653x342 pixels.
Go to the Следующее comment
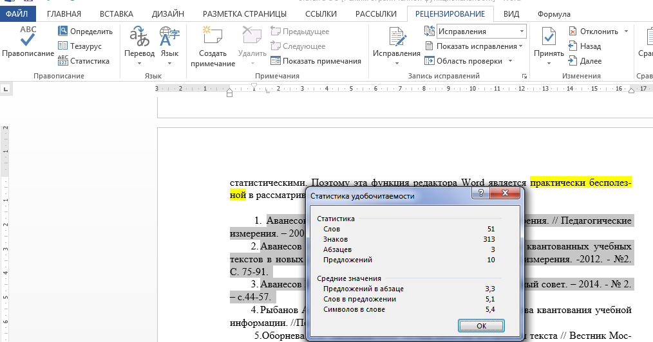[x=298, y=46]
